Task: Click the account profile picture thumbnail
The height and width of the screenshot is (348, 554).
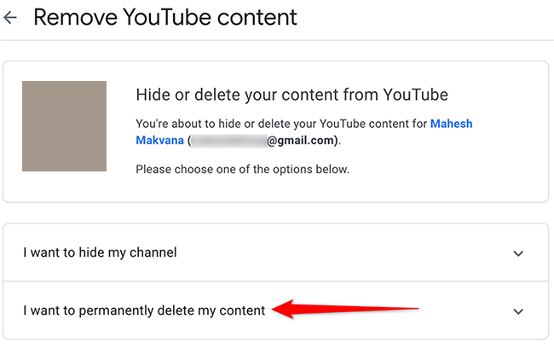Action: coord(64,126)
